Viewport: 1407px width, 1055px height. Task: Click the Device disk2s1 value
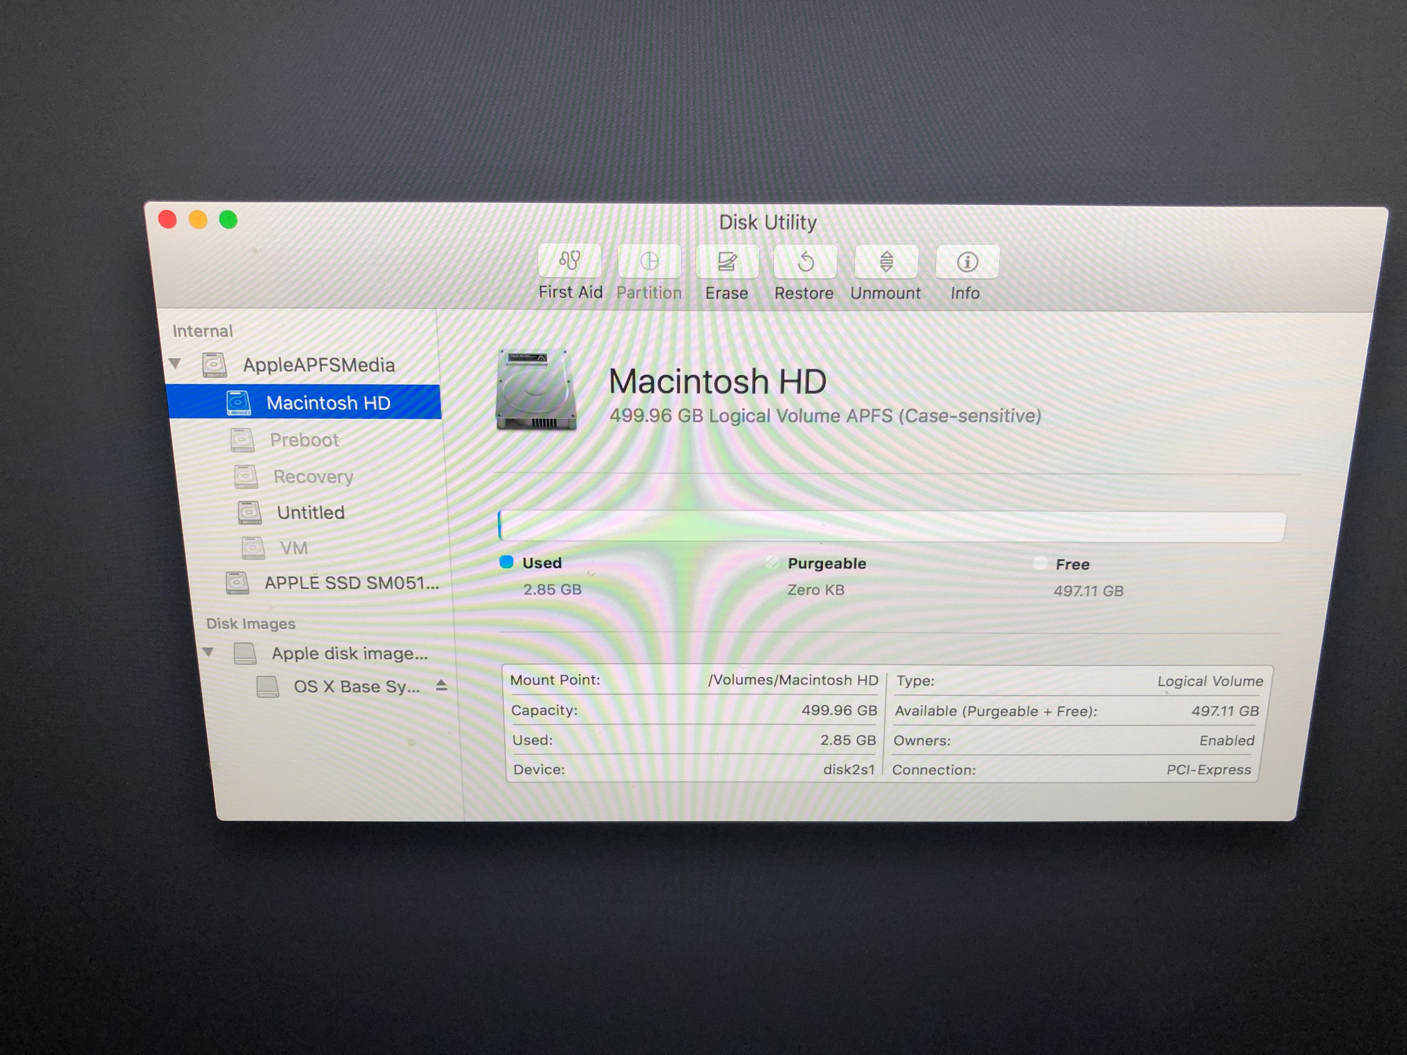(x=849, y=770)
